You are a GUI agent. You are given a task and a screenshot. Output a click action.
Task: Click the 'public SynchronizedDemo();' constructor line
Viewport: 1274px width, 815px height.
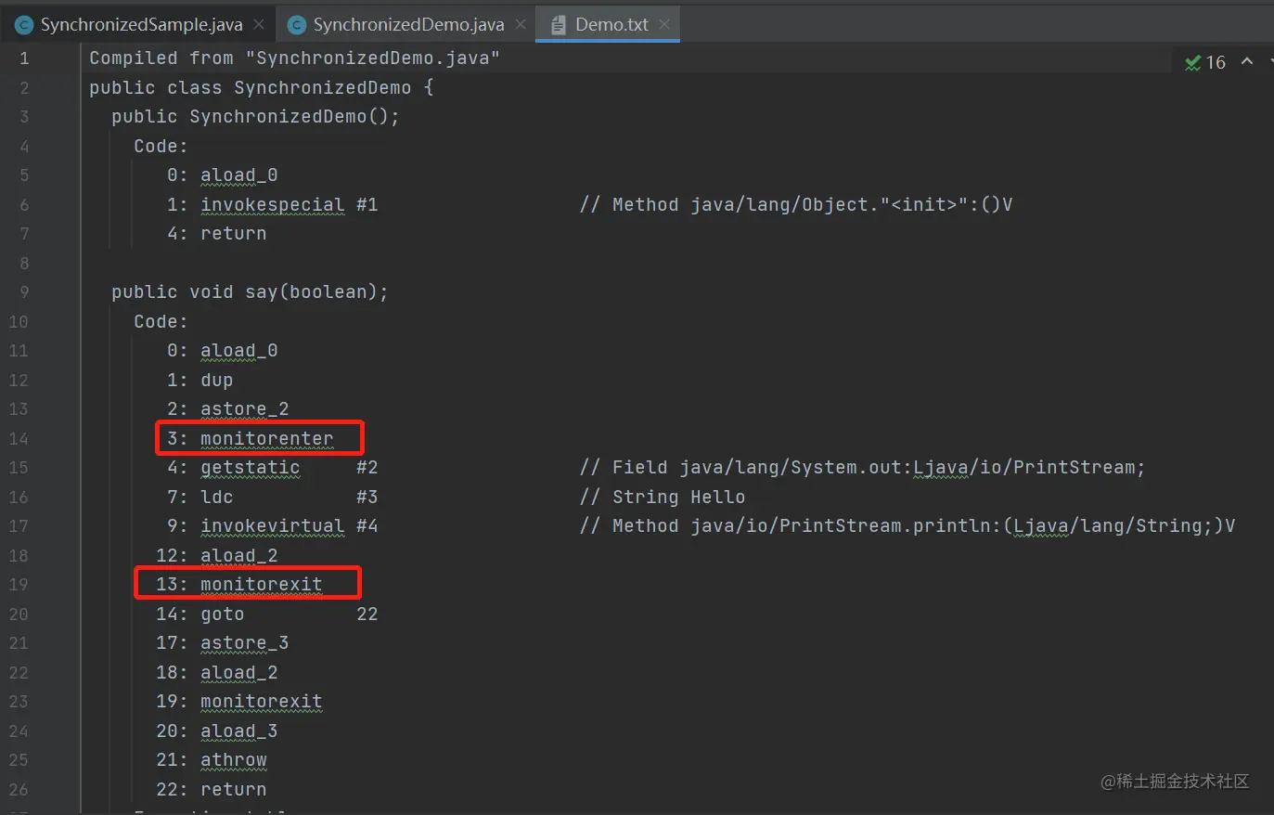(x=255, y=117)
